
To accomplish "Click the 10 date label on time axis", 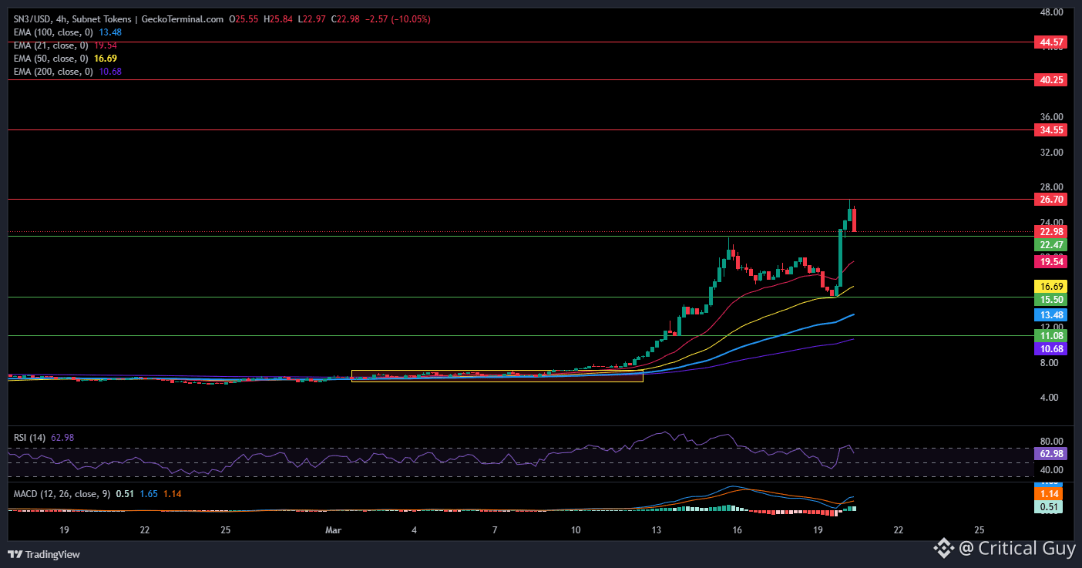I will click(x=576, y=530).
